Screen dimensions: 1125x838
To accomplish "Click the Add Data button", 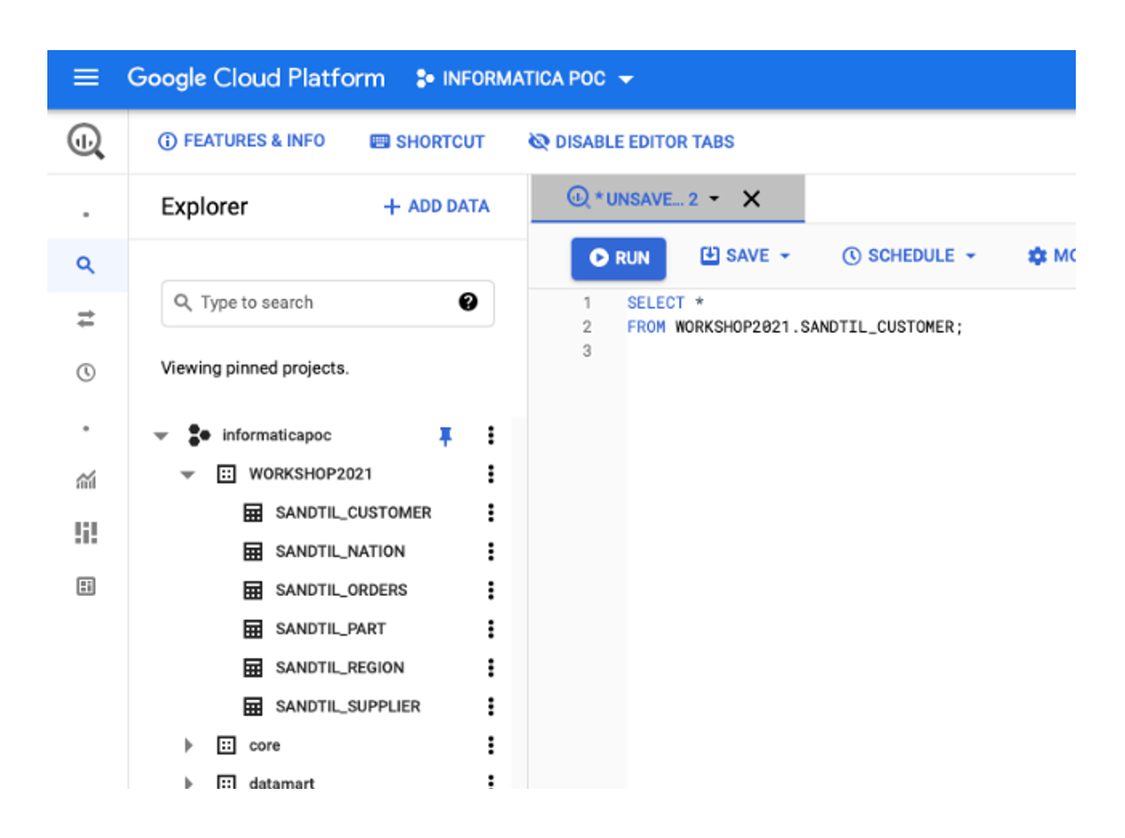I will [x=436, y=207].
